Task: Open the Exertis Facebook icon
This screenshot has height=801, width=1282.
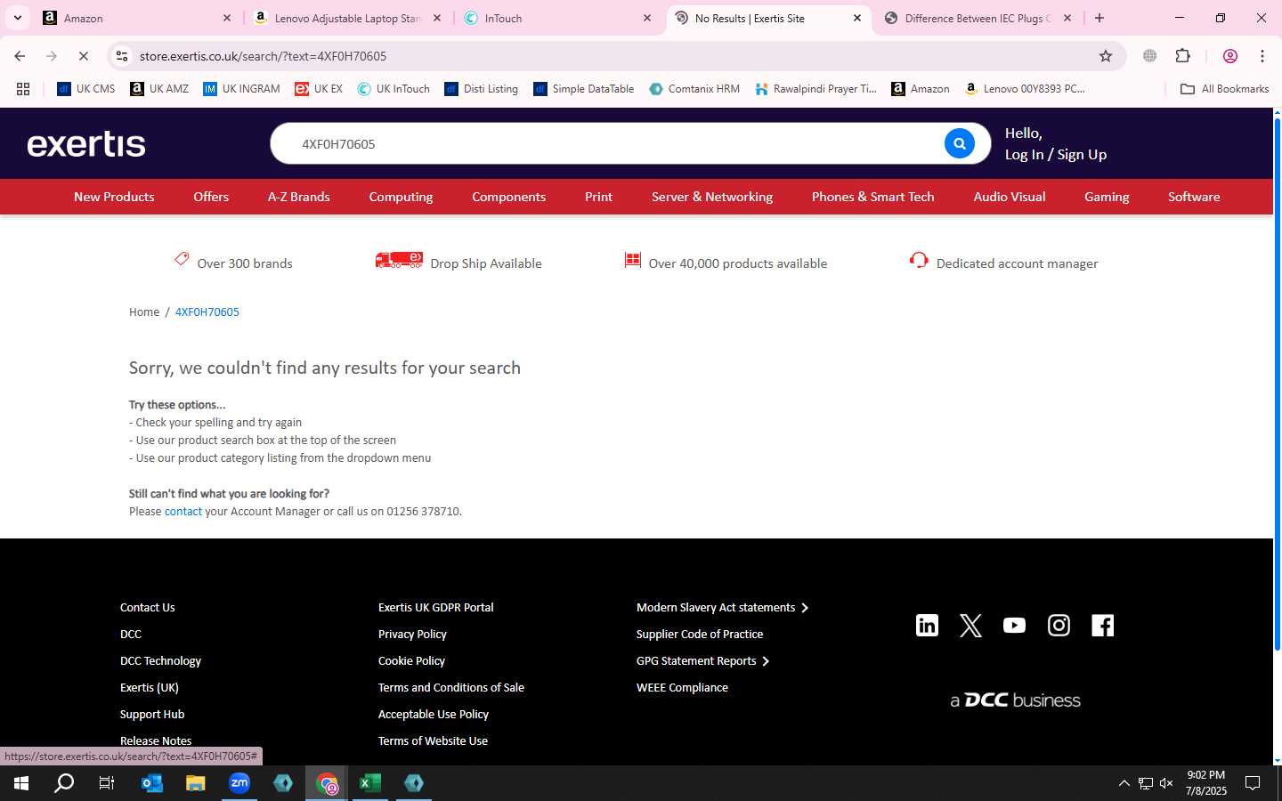Action: [x=1102, y=626]
